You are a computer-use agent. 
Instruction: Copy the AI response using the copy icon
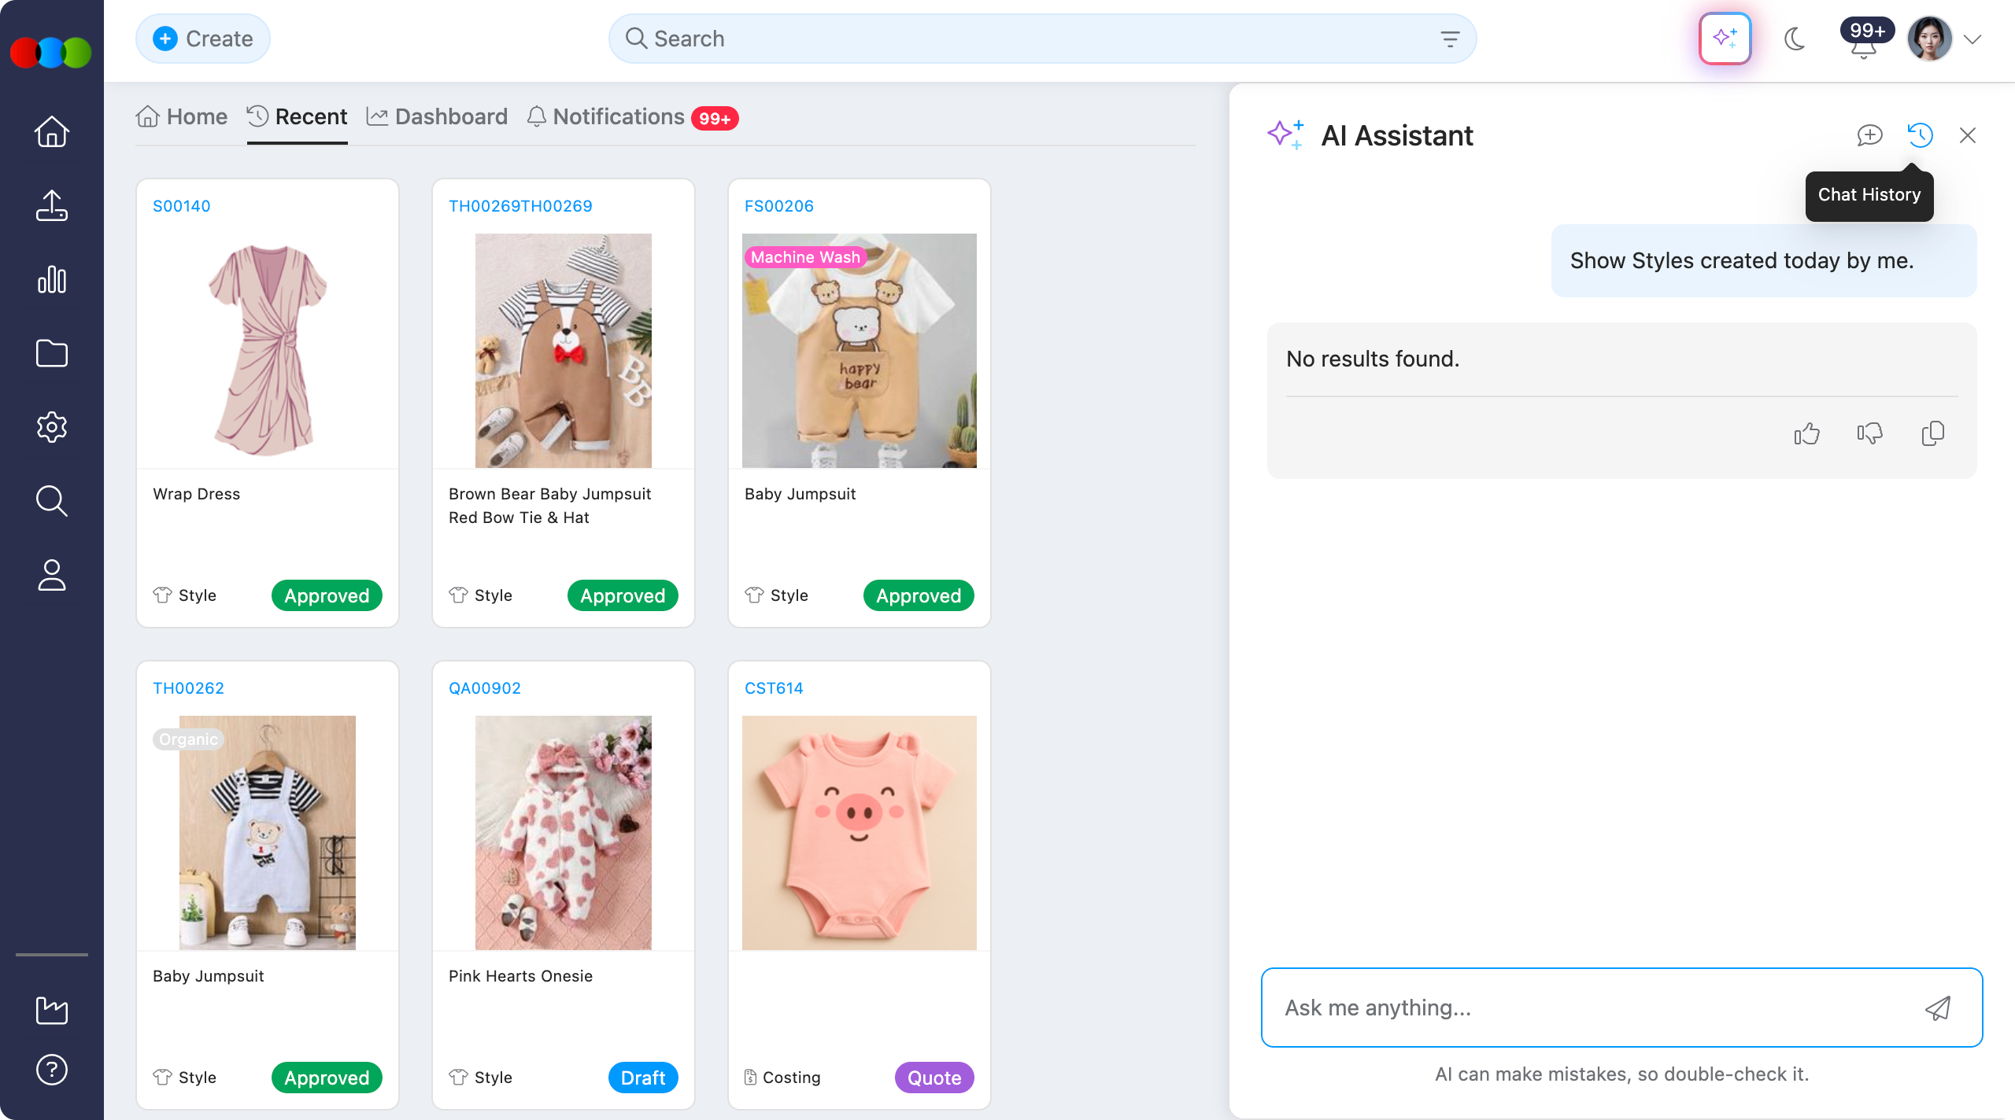[1934, 433]
